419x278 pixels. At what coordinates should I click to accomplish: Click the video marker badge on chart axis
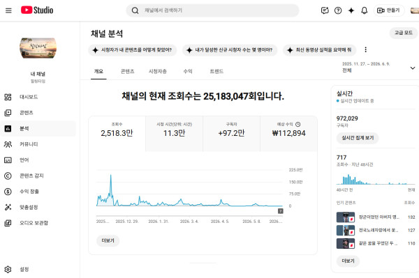tap(280, 211)
